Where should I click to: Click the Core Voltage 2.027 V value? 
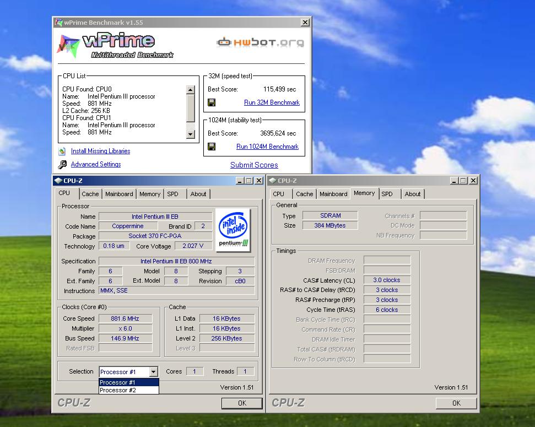(x=193, y=246)
